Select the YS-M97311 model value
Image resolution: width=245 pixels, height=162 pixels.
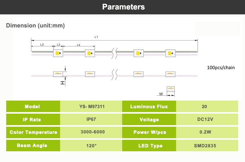[x=92, y=106]
